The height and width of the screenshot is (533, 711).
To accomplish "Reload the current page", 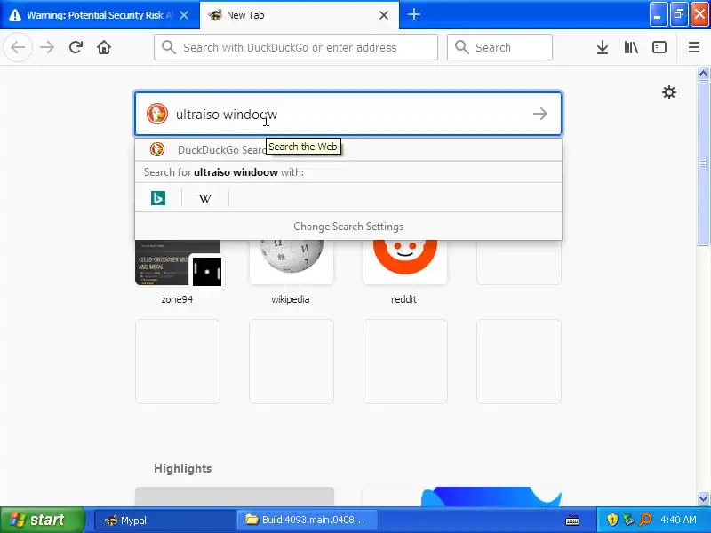I will [x=76, y=47].
